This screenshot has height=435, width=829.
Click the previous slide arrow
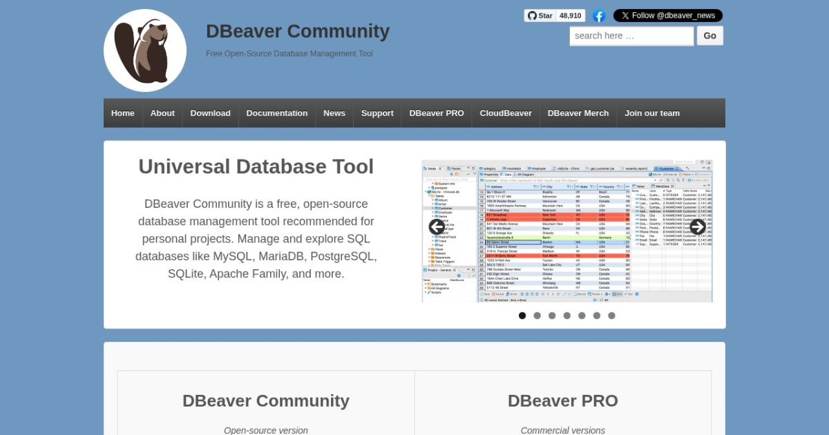tap(436, 227)
